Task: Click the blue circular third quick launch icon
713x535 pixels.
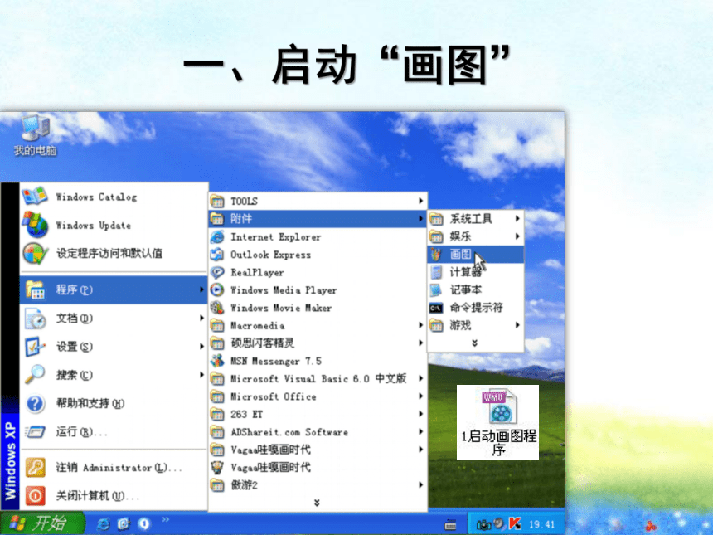Action: tap(143, 524)
